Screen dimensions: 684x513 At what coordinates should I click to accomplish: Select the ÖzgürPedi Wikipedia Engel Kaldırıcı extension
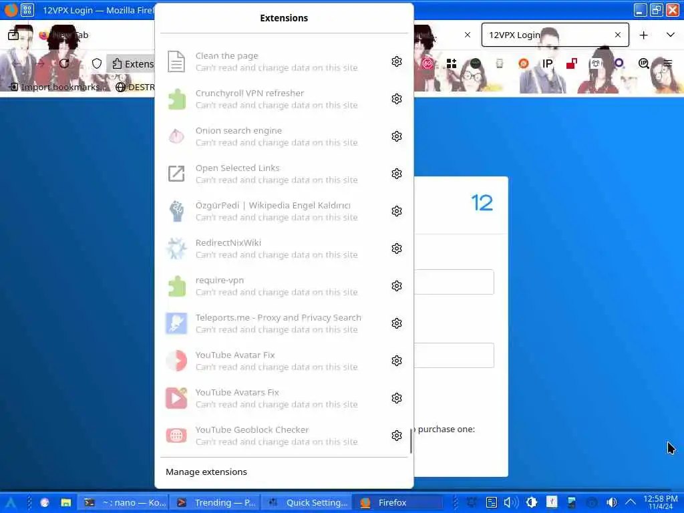273,211
